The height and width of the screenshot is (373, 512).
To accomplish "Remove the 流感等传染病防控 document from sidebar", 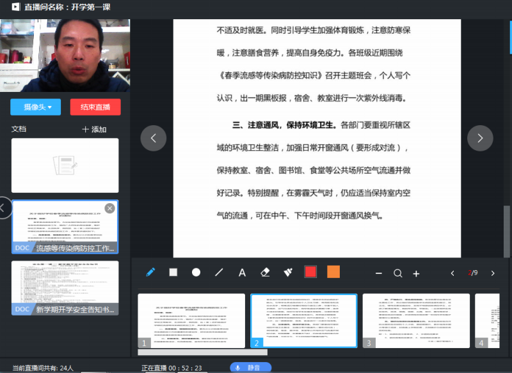I will click(109, 208).
